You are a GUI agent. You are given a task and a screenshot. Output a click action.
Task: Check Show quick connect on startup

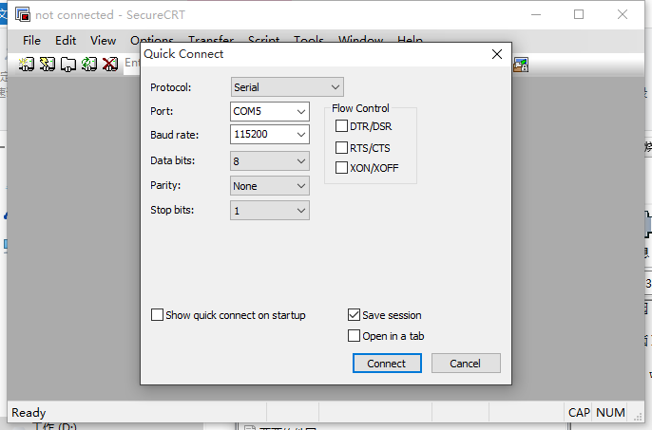click(x=157, y=315)
